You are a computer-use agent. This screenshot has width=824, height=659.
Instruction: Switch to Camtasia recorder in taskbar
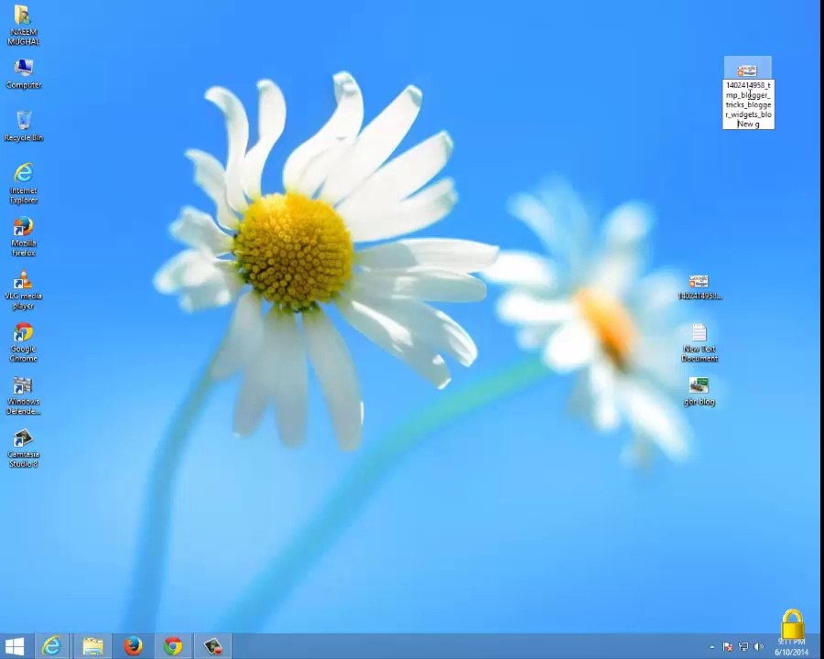click(212, 646)
